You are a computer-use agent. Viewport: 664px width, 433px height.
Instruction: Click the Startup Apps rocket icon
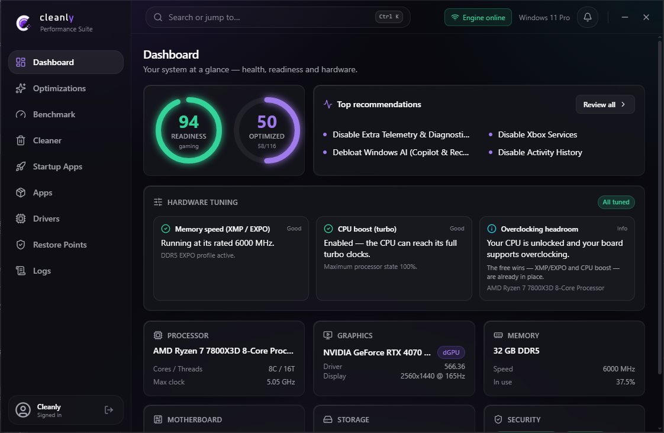[21, 166]
